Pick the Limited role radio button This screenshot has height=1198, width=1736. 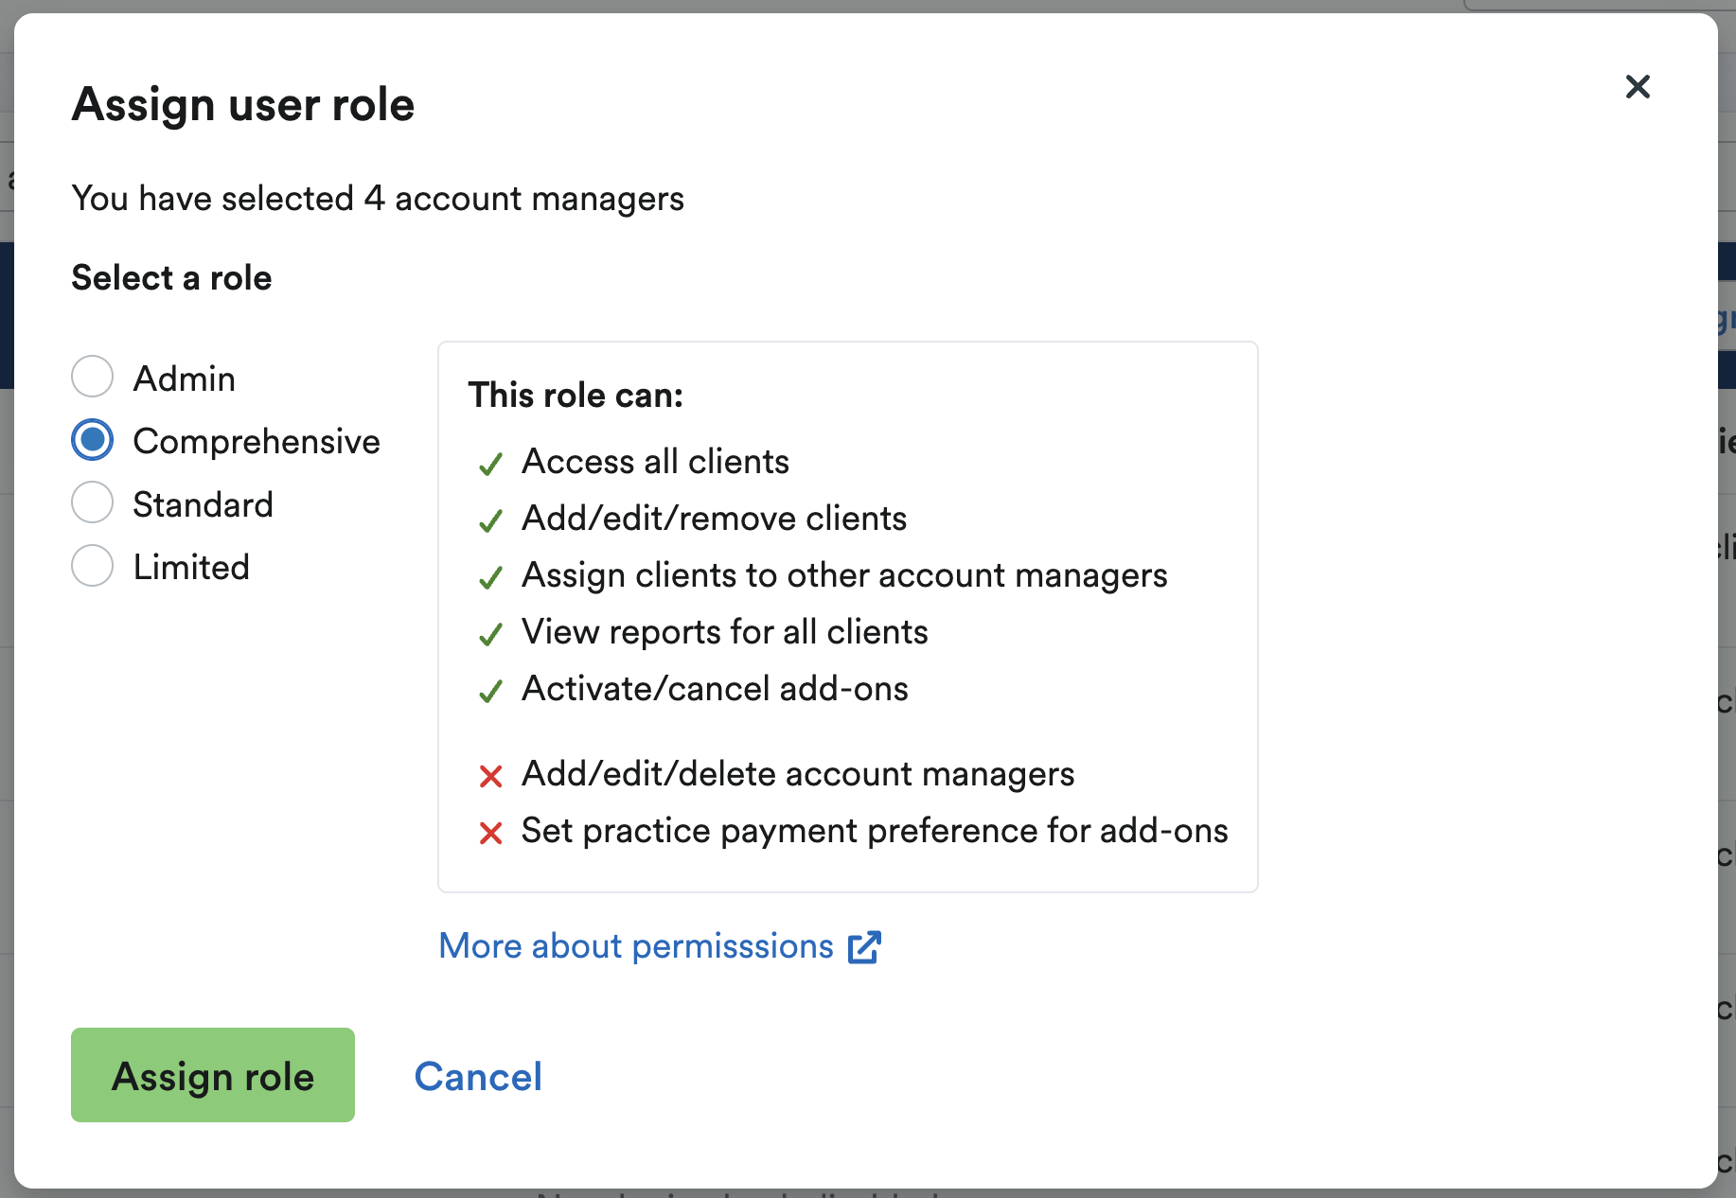[93, 566]
